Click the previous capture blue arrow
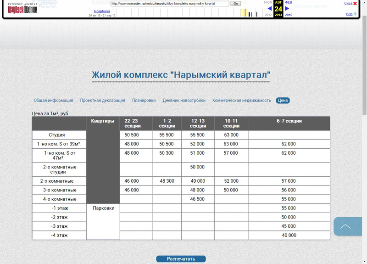The width and height of the screenshot is (367, 264). point(270,8)
